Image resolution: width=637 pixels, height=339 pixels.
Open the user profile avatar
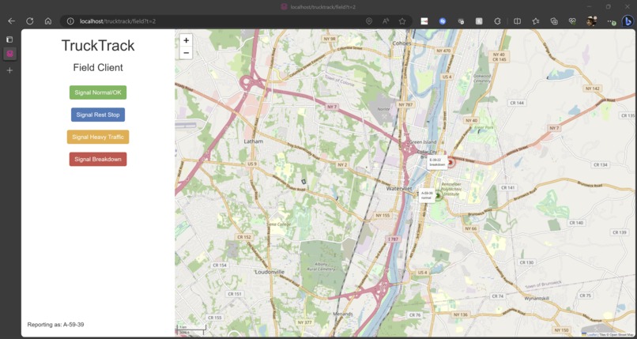click(x=591, y=21)
